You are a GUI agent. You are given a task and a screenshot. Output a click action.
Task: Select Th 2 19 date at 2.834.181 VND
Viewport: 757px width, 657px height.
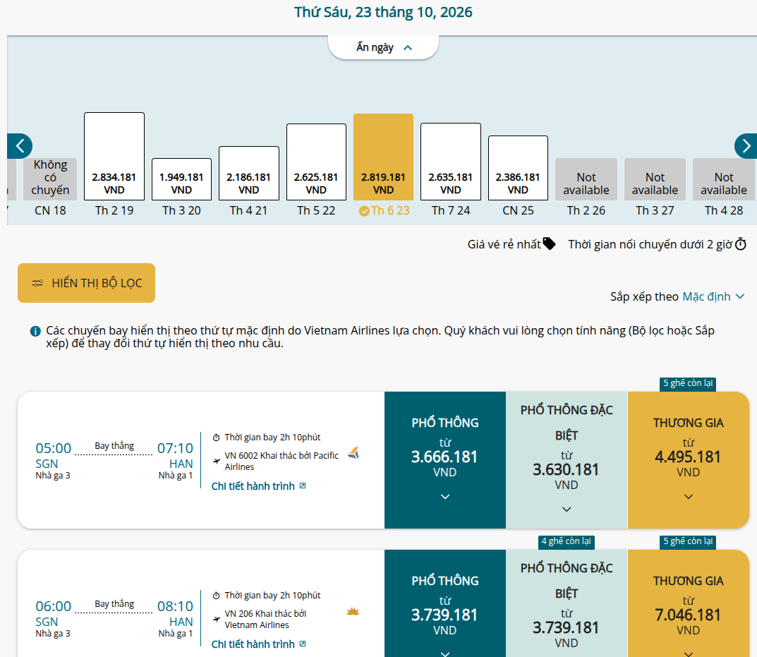114,157
